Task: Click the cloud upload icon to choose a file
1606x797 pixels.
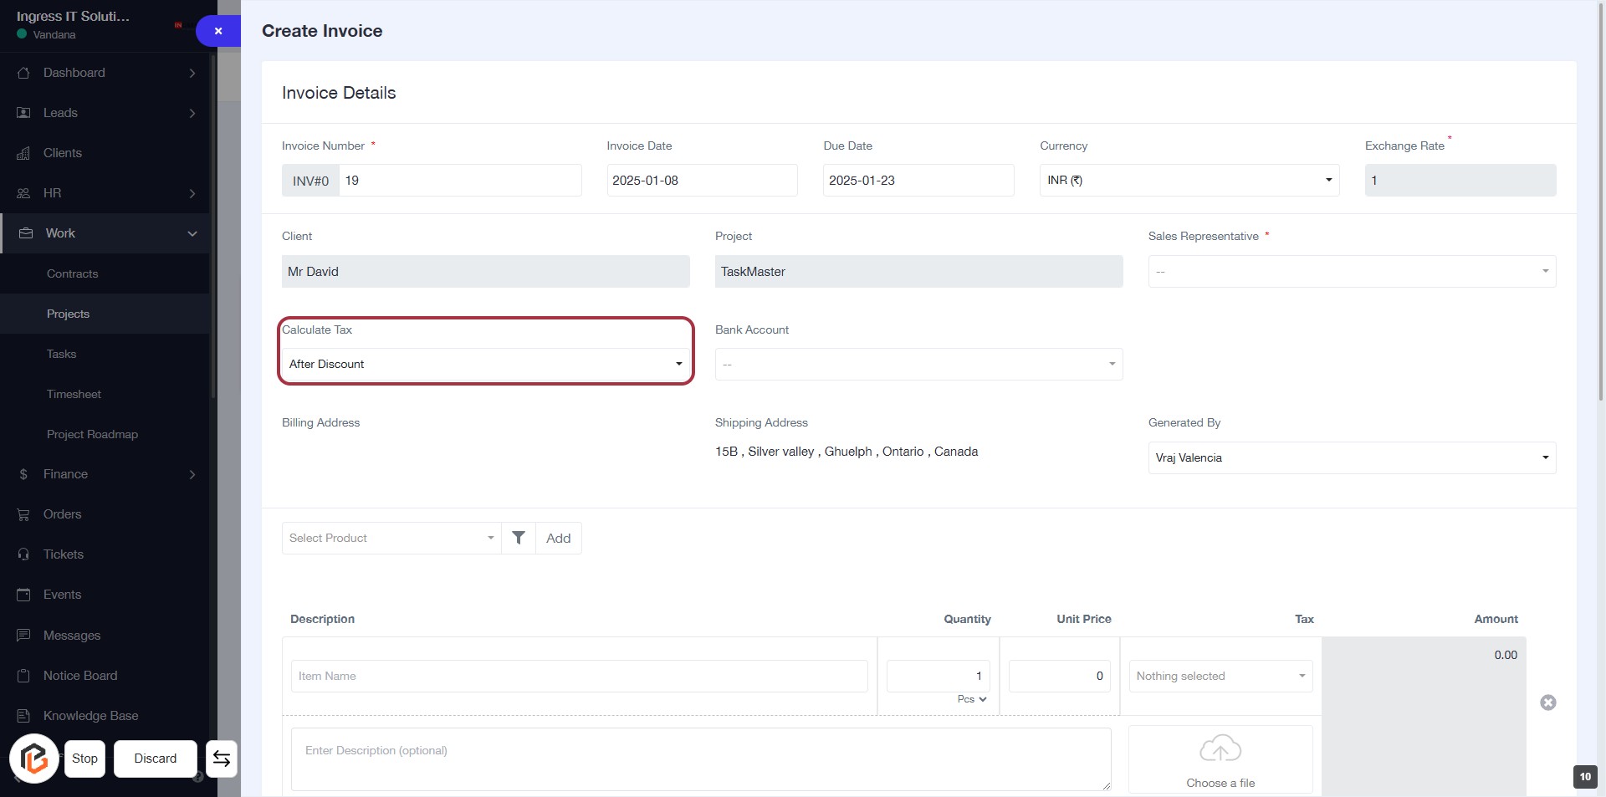Action: pyautogui.click(x=1220, y=749)
